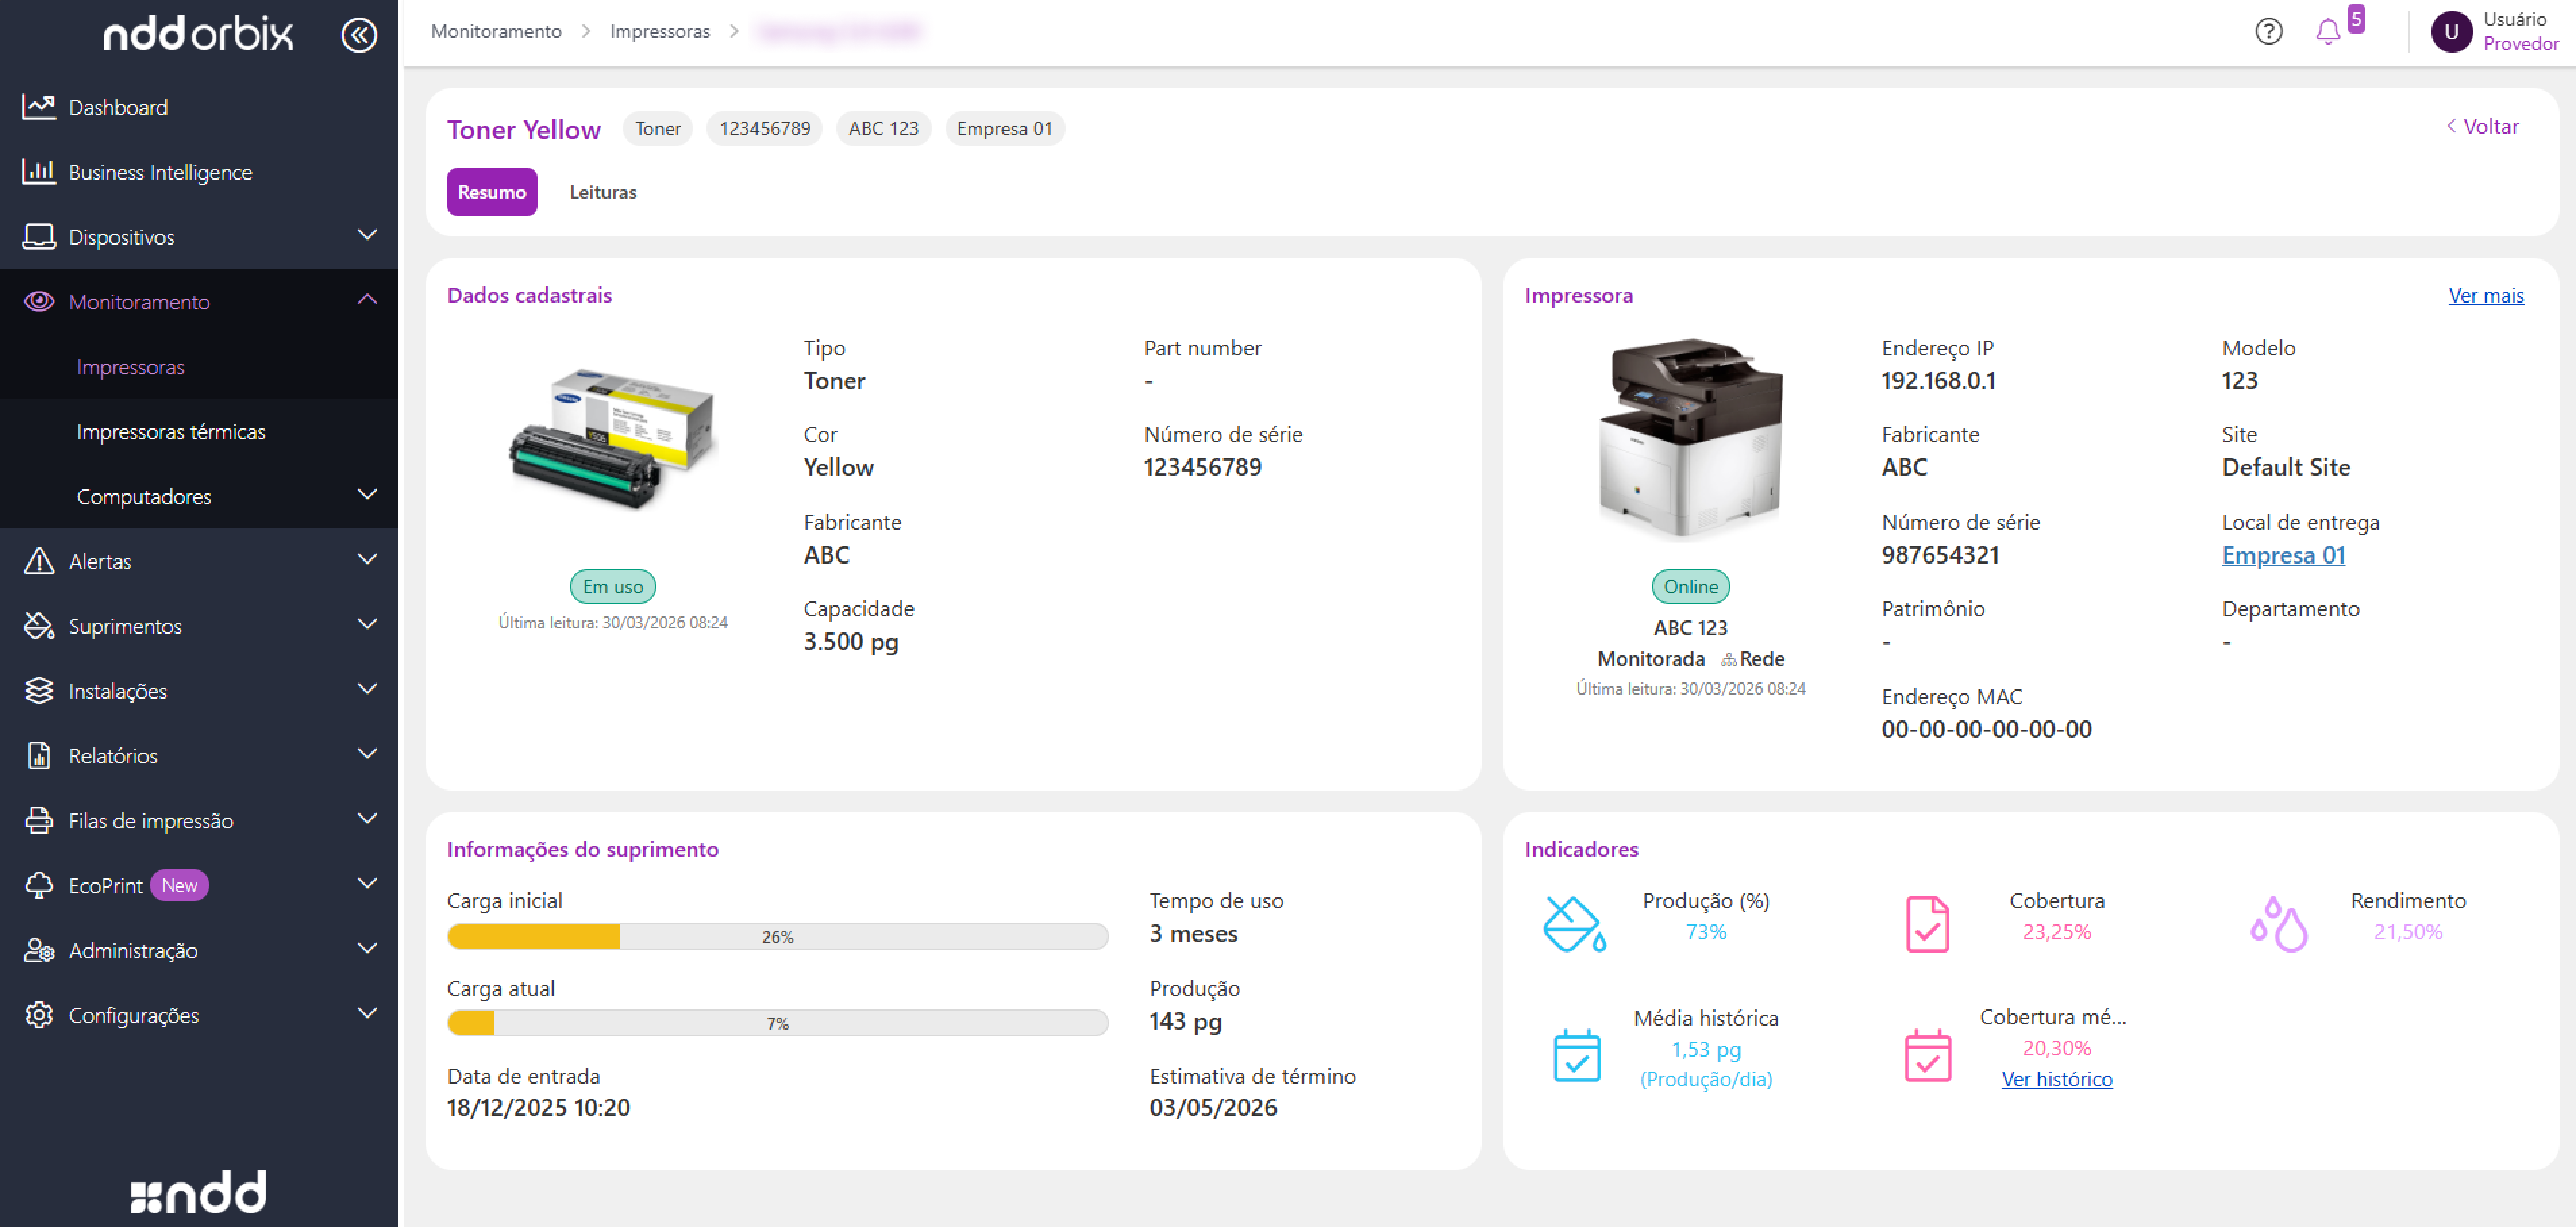Expand the Suprimentos menu chevron
This screenshot has height=1227, width=2576.
[x=367, y=625]
